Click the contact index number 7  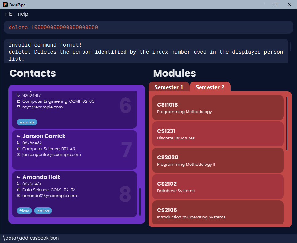126,150
